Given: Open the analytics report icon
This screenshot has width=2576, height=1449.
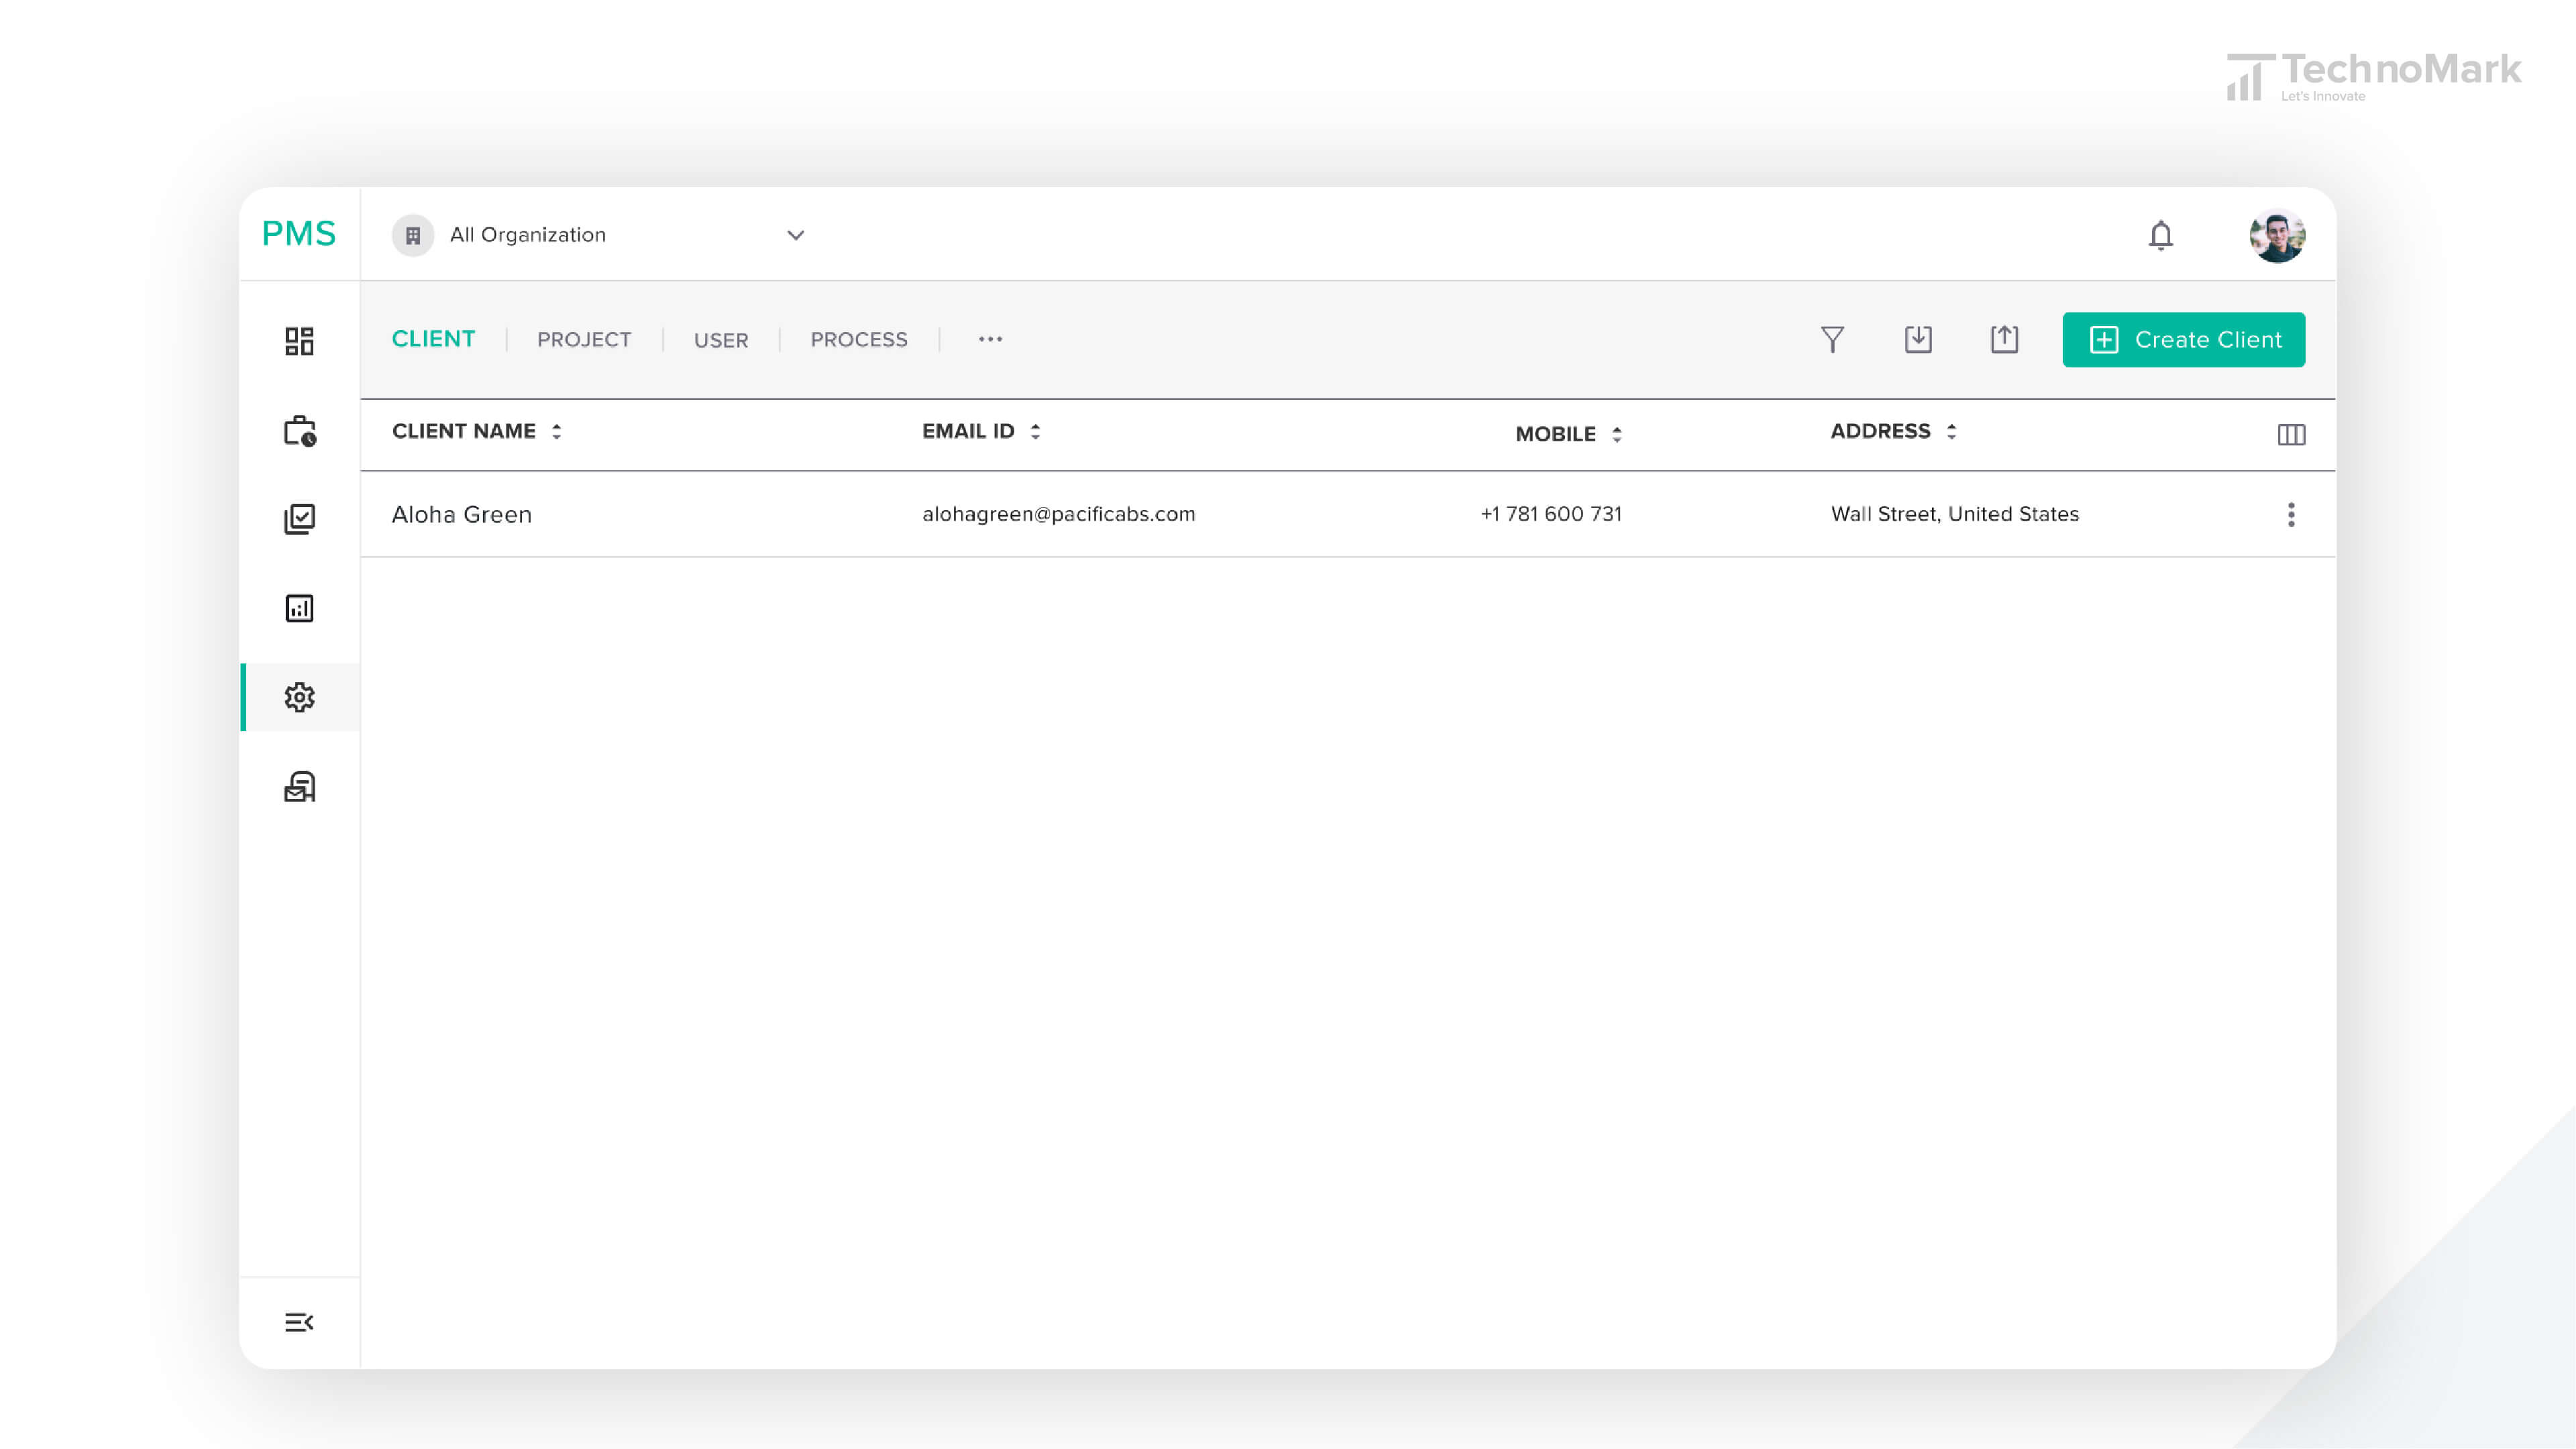Looking at the screenshot, I should 299,607.
